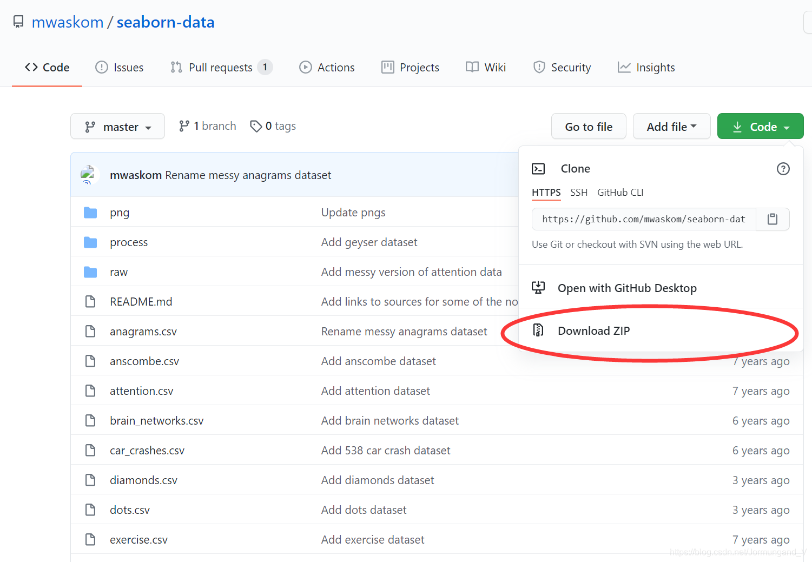Open attention.csv file
This screenshot has width=812, height=562.
point(142,391)
